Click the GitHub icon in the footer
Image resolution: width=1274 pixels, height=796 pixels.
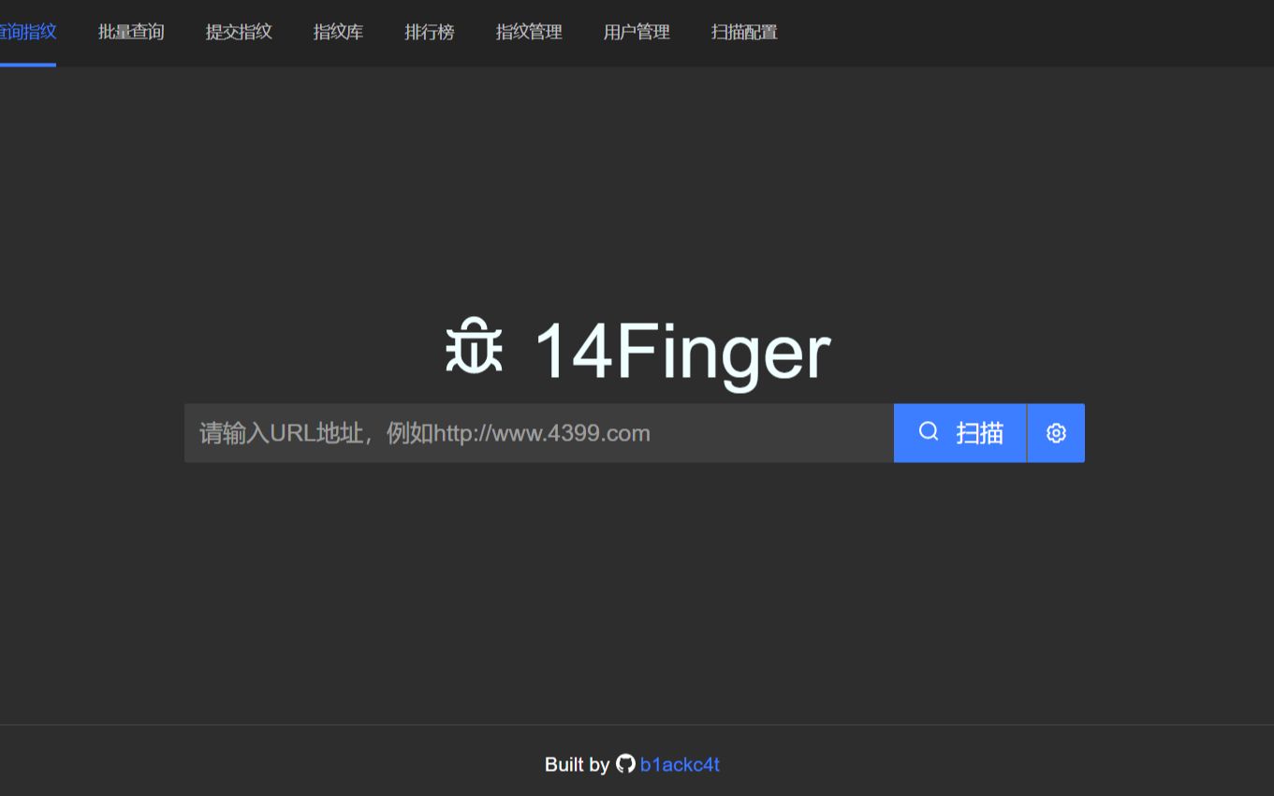click(x=625, y=764)
